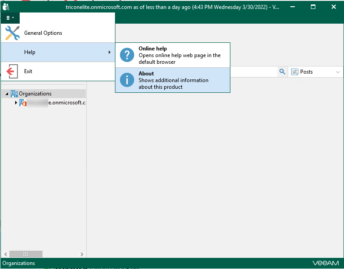
Task: Click the Office organization icon in tree
Action: pyautogui.click(x=23, y=103)
